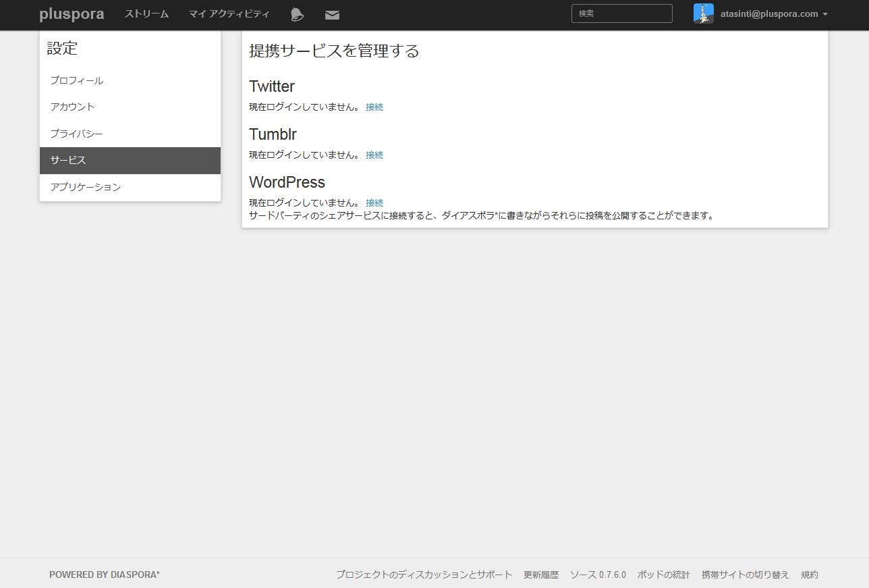The image size is (869, 588).
Task: Open ソース 0.7.6.0 footer link
Action: click(x=598, y=575)
